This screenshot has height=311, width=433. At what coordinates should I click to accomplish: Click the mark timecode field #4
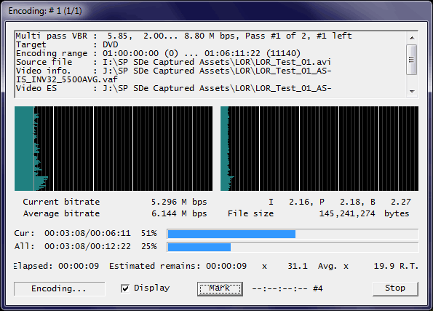[287, 288]
